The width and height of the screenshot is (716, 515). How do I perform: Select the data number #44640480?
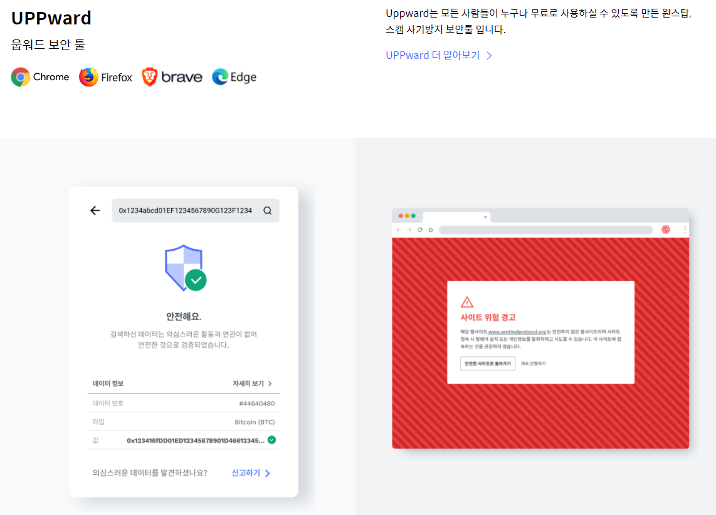point(256,403)
